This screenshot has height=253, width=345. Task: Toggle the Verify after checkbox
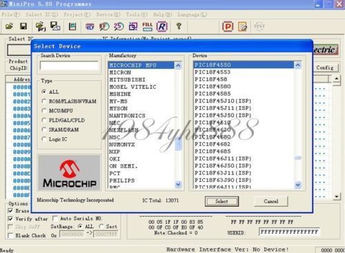coord(10,219)
